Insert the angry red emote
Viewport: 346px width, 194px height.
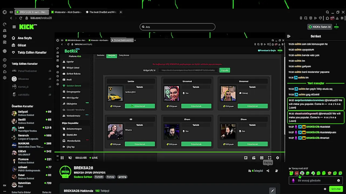pos(297,173)
